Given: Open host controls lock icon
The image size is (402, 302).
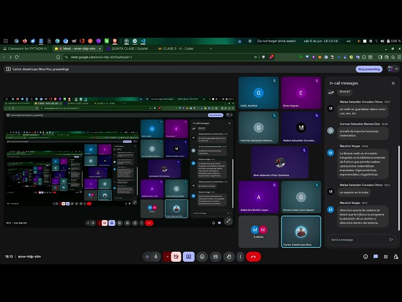Looking at the screenshot, I should [x=396, y=257].
